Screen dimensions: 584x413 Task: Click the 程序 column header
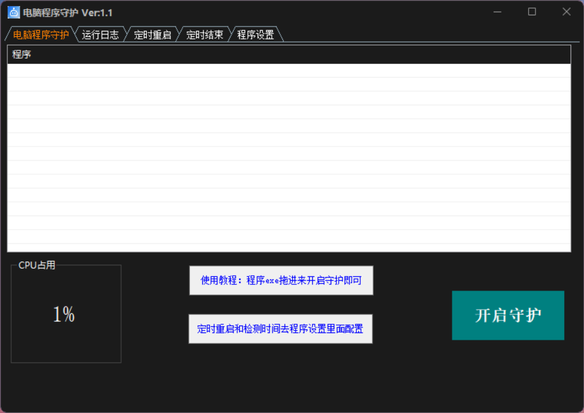click(x=289, y=54)
